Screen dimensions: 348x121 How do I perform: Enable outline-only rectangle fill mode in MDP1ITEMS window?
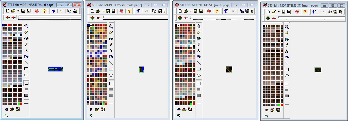coord(111,83)
